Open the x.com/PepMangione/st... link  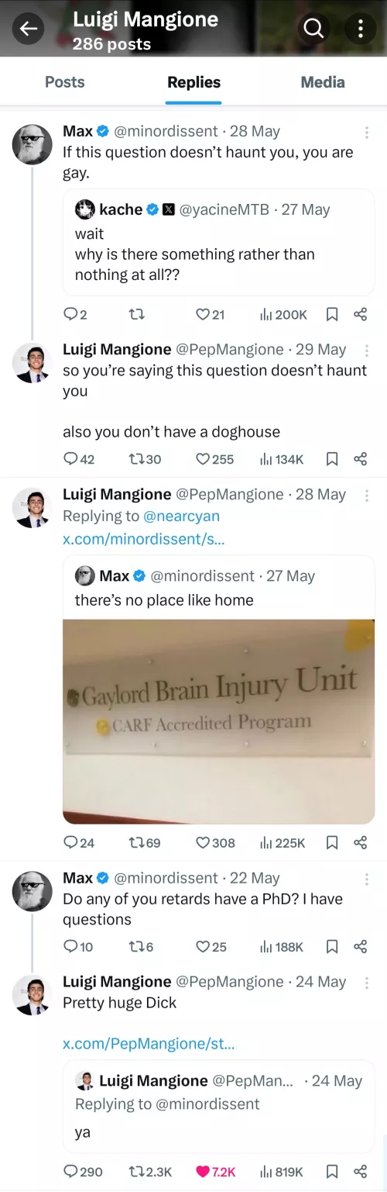click(149, 1044)
